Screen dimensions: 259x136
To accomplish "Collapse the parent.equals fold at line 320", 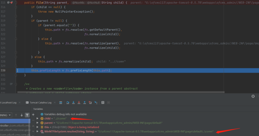I will click(x=16, y=25).
